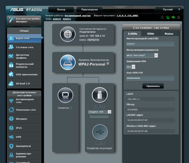The width and height of the screenshot is (189, 163).
Task: Click the guest network users icon in header
Action: point(162,17)
